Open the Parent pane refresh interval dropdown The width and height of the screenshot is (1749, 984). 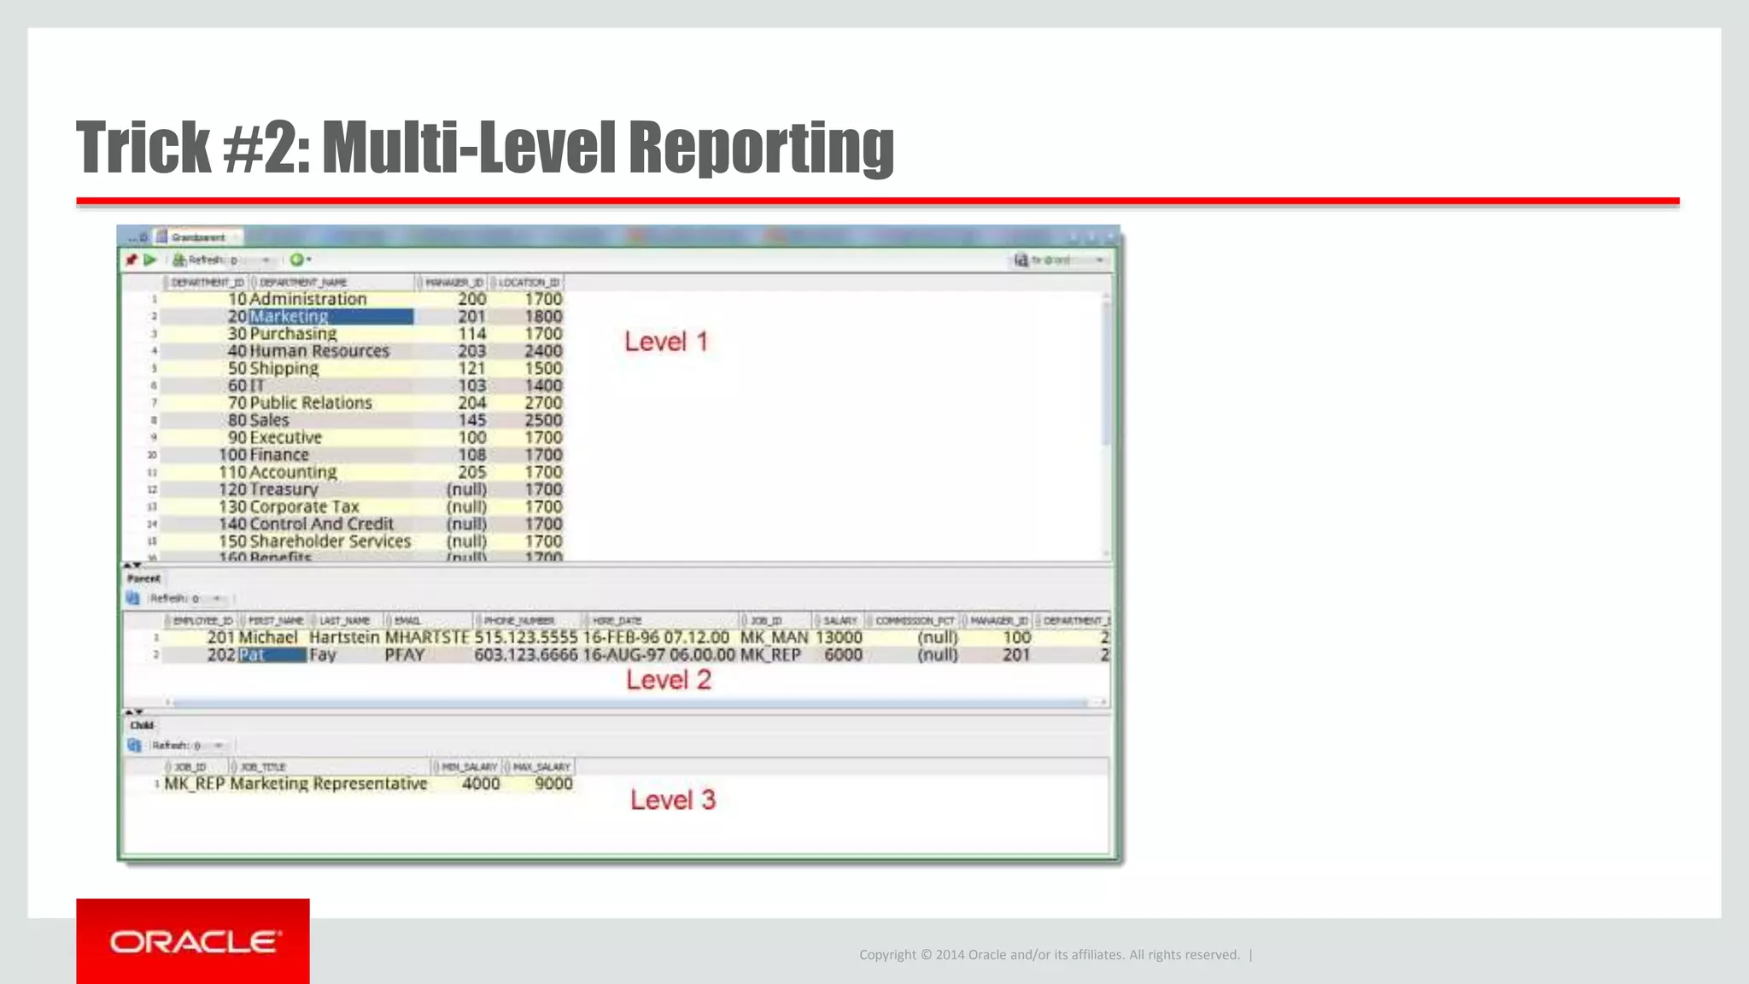[x=217, y=598]
